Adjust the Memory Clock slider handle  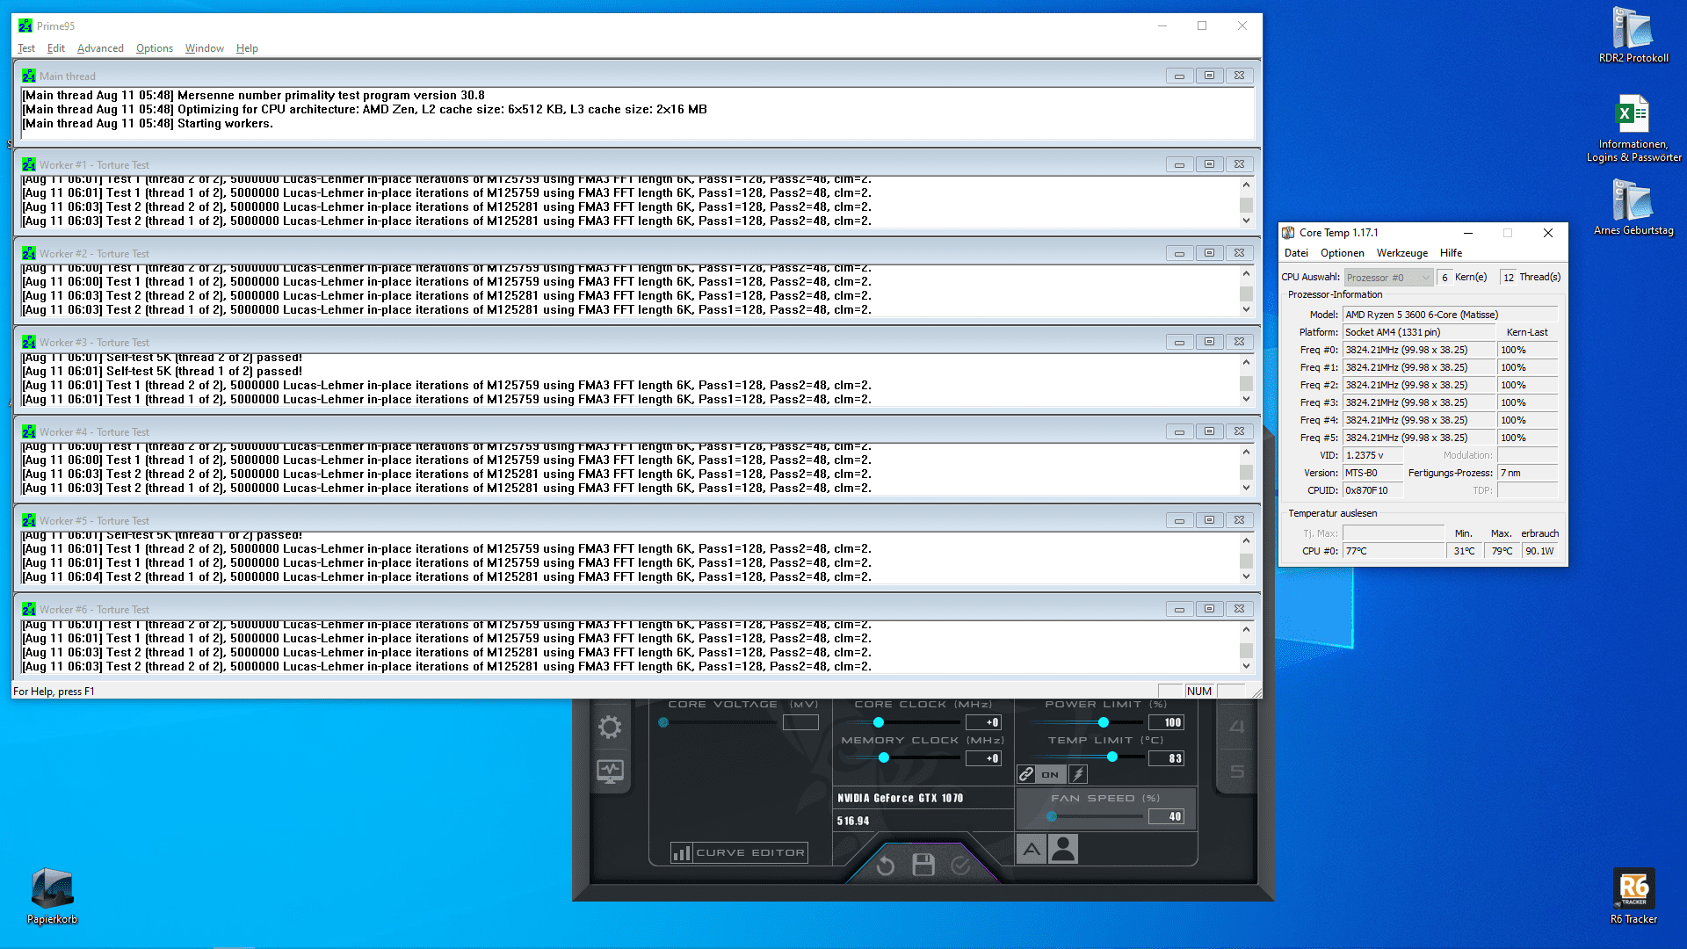[x=884, y=757]
